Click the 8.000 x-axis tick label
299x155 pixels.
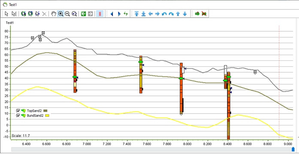[x=187, y=144]
